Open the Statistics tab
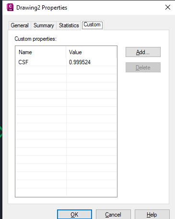175x219 pixels. click(69, 25)
